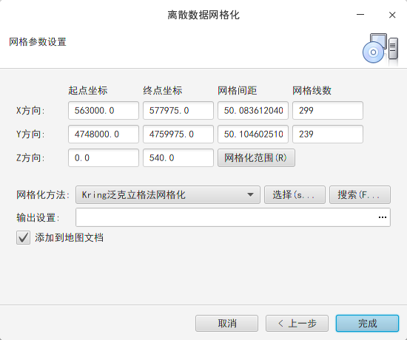Click the 完成 button
The width and height of the screenshot is (407, 340).
coord(367,323)
